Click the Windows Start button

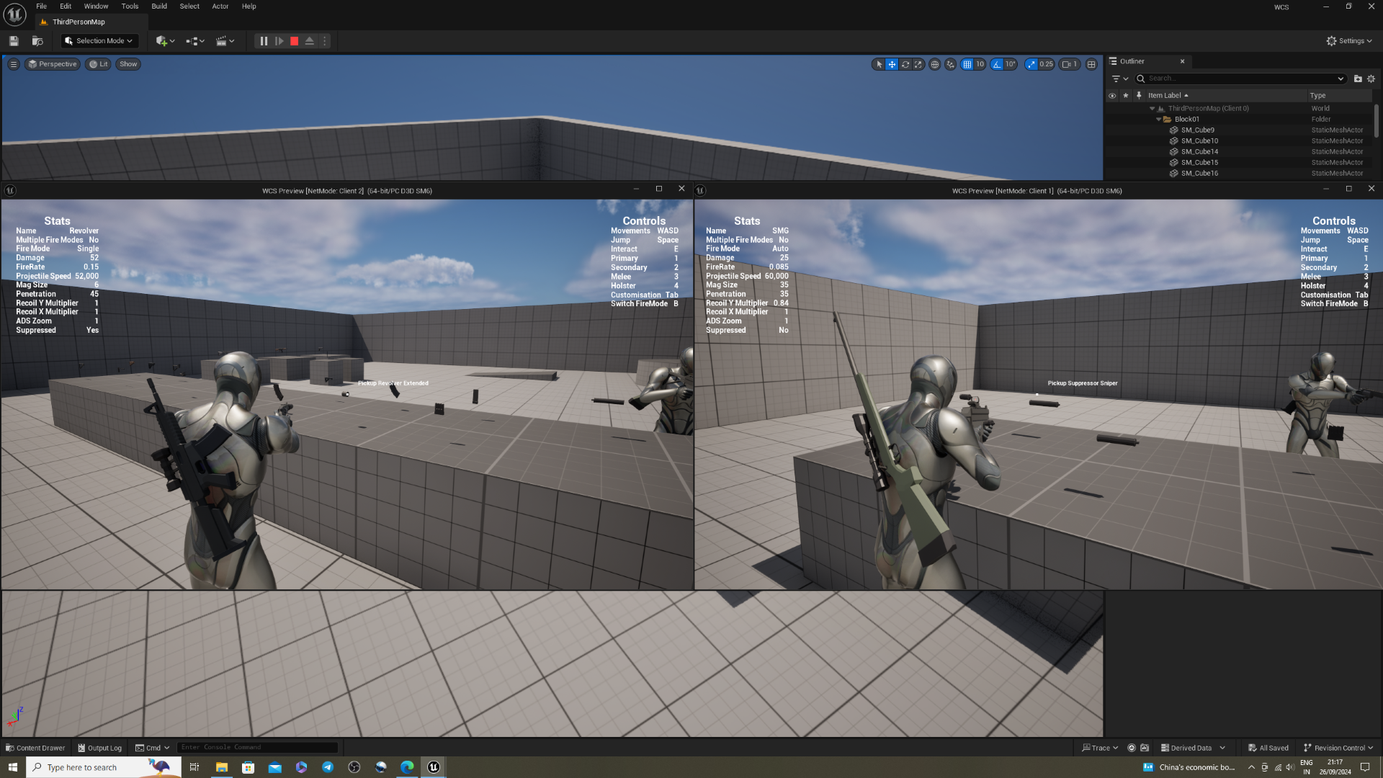pos(13,767)
